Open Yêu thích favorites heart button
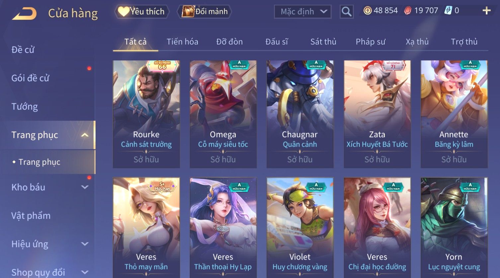Image resolution: width=500 pixels, height=278 pixels. point(142,12)
